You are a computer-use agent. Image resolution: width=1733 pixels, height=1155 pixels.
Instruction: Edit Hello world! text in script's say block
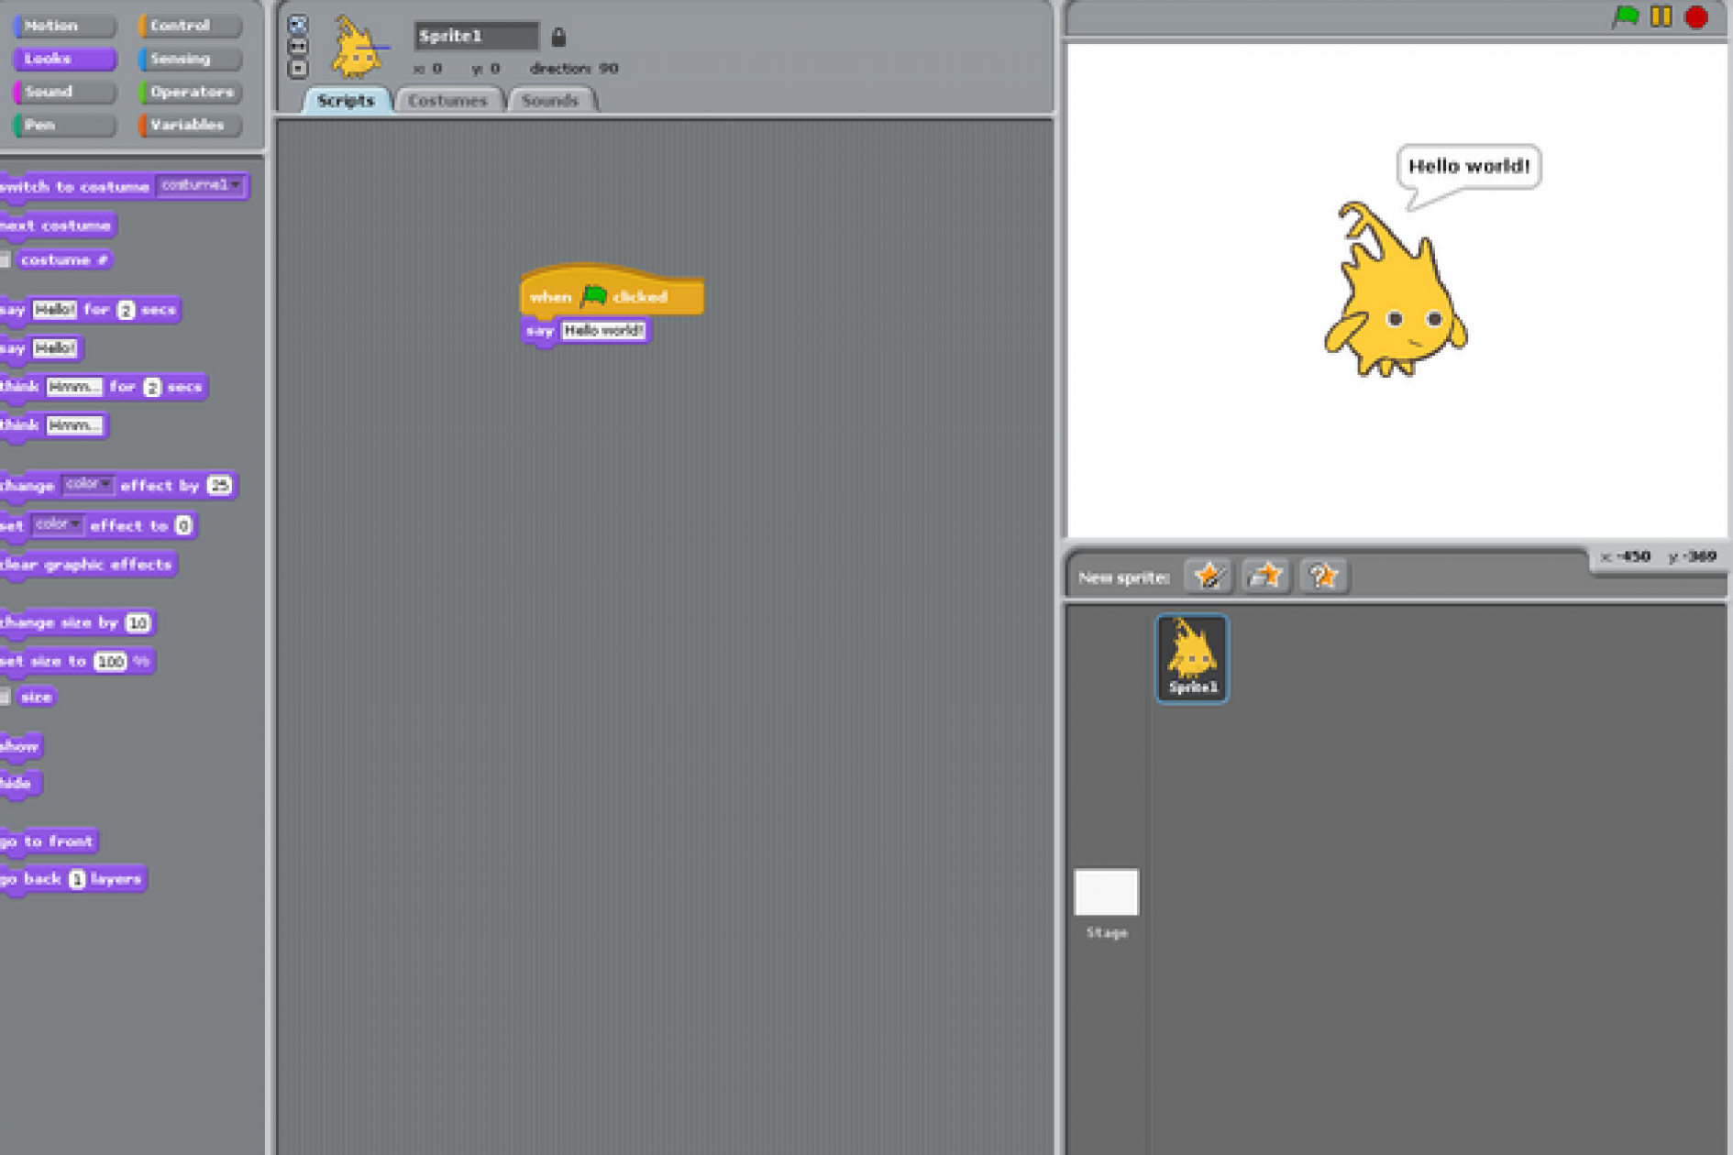point(603,331)
